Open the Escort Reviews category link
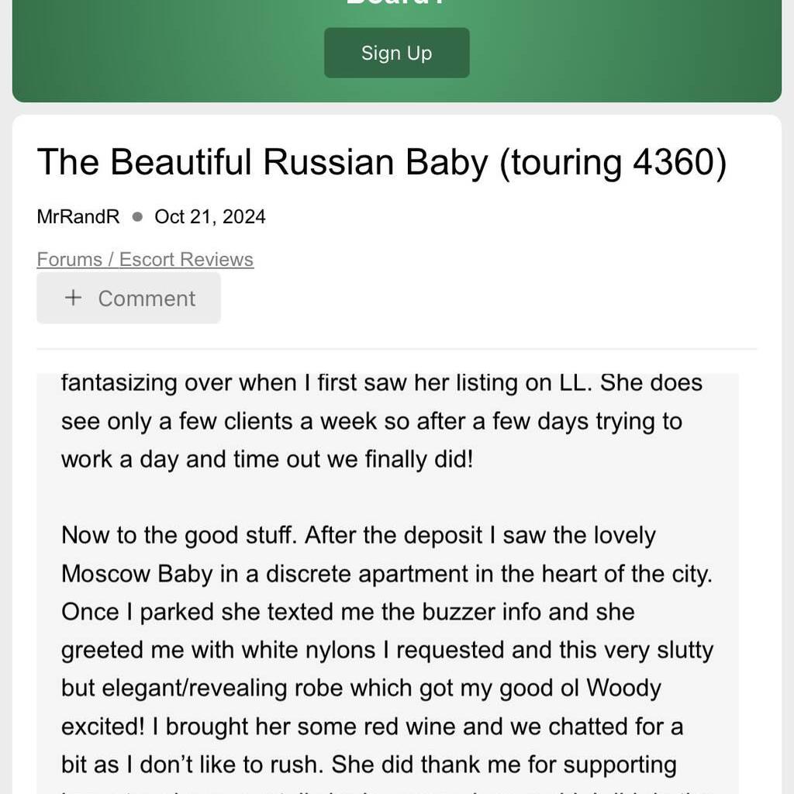This screenshot has height=794, width=794. click(186, 259)
